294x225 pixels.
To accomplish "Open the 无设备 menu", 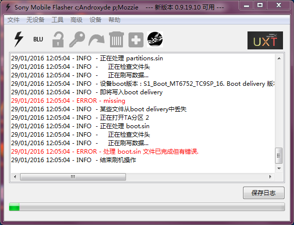I will point(35,20).
